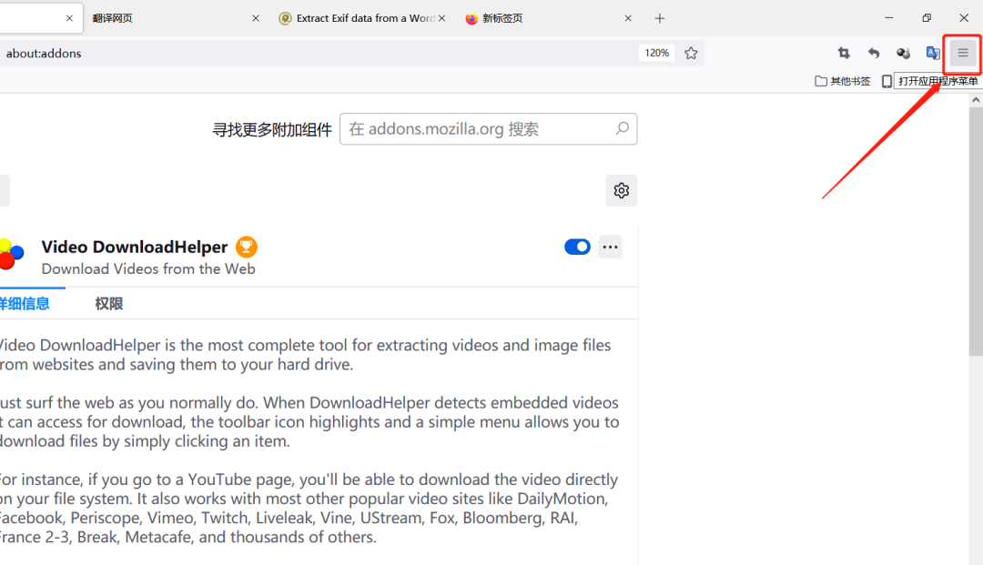Click the vertical scrollbar thumb
The height and width of the screenshot is (565, 983).
976,231
